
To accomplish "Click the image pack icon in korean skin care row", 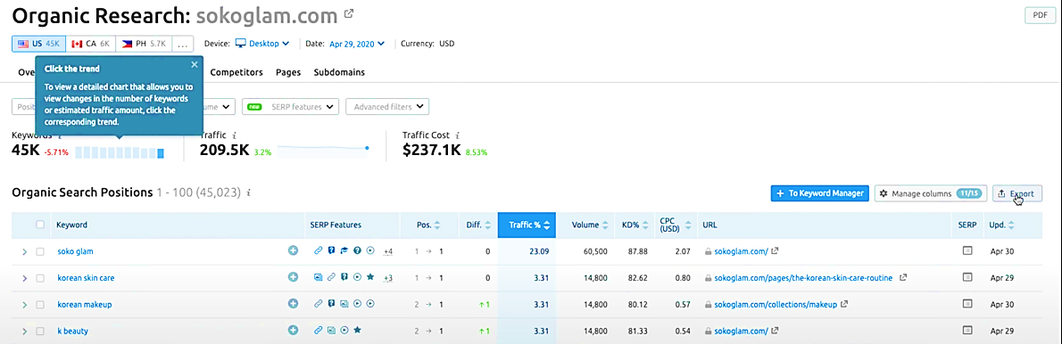I will pos(319,277).
